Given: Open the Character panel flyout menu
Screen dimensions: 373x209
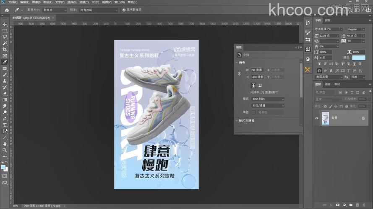Looking at the screenshot, I should (x=370, y=20).
